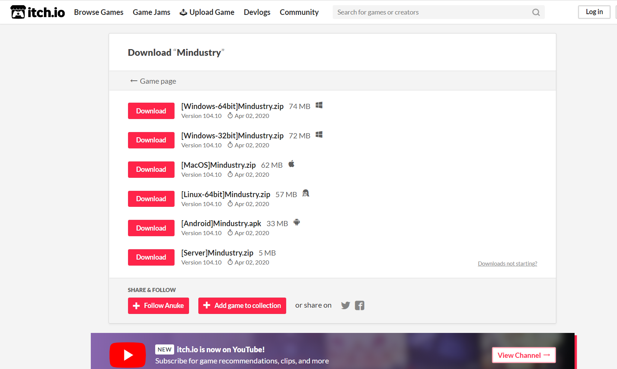Click '74 MB' size text

pos(300,106)
